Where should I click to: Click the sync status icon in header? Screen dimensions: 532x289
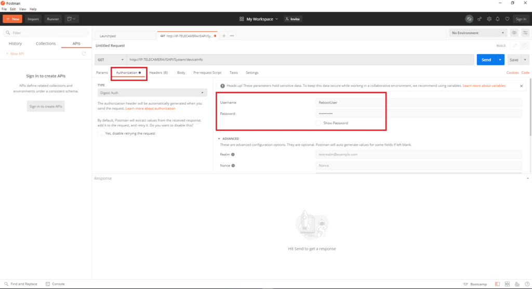point(469,19)
